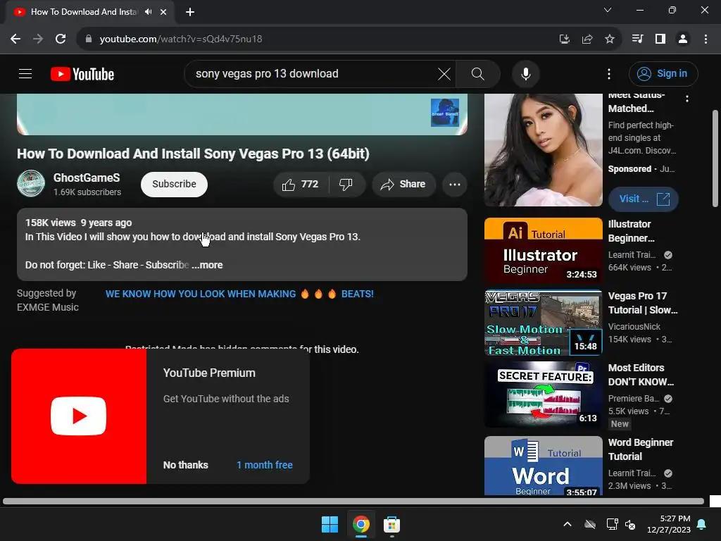This screenshot has width=721, height=541.
Task: Open Chrome customize menu
Action: 706,39
